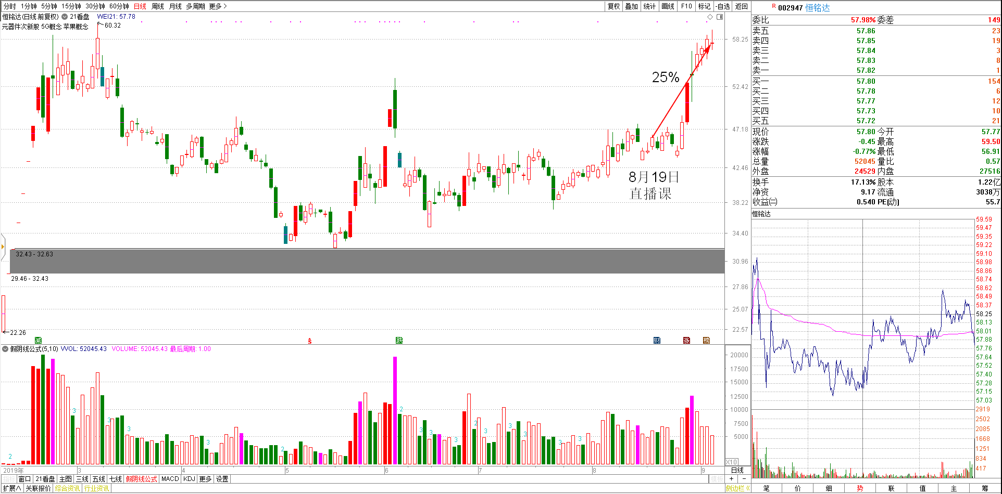The image size is (1002, 494).
Task: Toggle the X10 volume scale button
Action: click(731, 462)
